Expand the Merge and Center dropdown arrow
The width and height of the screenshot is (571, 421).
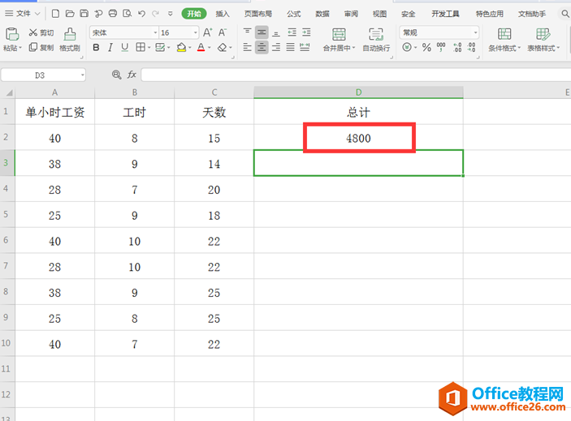[x=353, y=48]
